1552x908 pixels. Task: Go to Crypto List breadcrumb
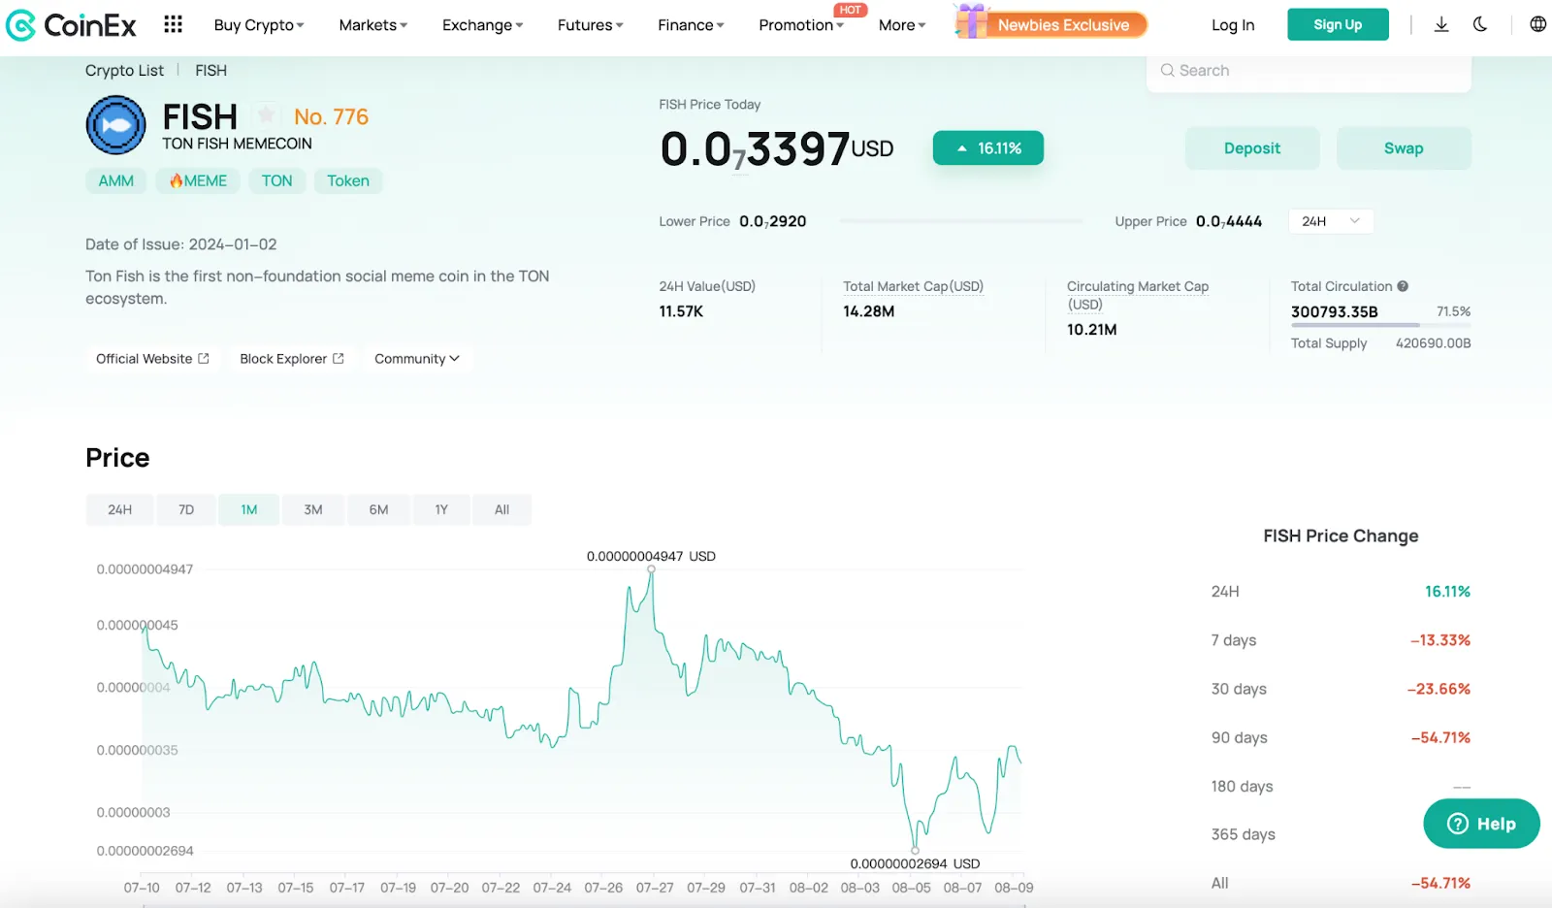124,70
